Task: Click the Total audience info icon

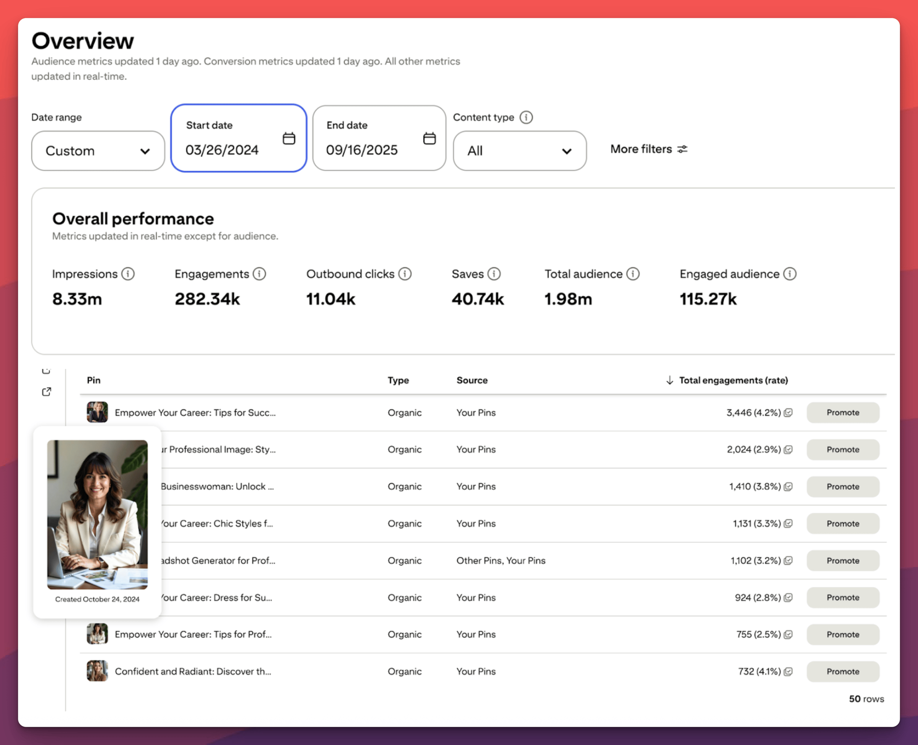Action: click(x=633, y=274)
